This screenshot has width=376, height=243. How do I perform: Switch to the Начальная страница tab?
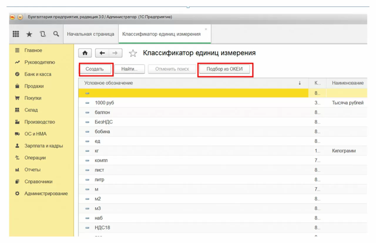pyautogui.click(x=91, y=34)
